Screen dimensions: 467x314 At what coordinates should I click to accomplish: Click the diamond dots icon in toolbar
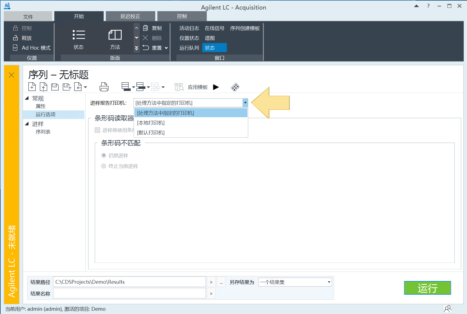(x=235, y=87)
